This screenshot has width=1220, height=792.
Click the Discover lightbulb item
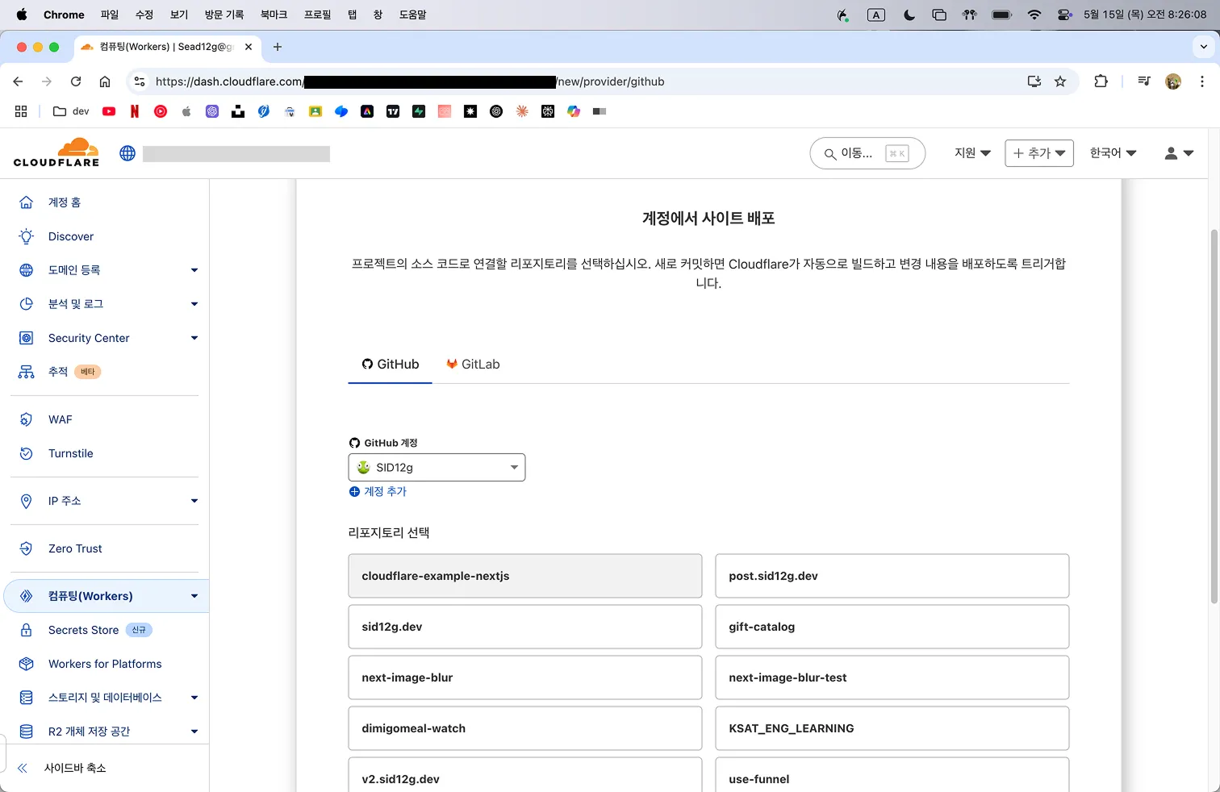coord(70,236)
